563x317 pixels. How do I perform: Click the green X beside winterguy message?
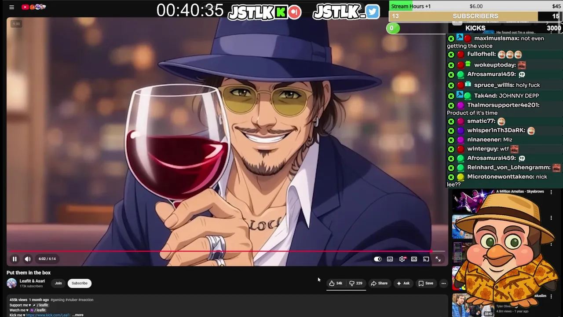click(x=451, y=149)
